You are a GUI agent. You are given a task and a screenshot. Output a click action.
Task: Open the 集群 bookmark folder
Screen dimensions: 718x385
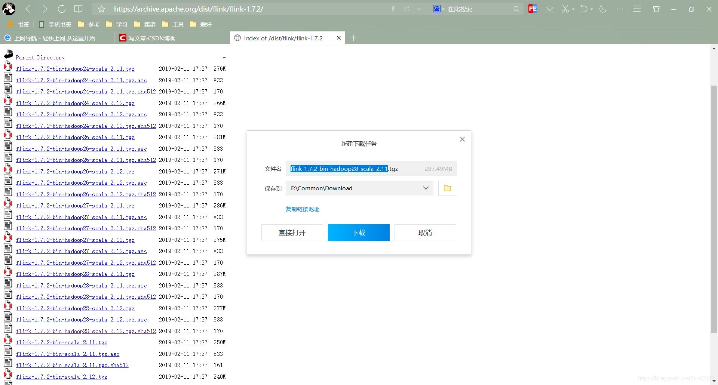[145, 24]
